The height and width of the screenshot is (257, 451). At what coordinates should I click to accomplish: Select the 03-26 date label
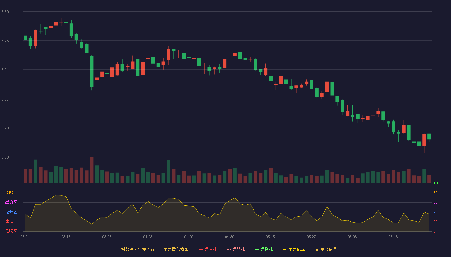tap(107, 237)
